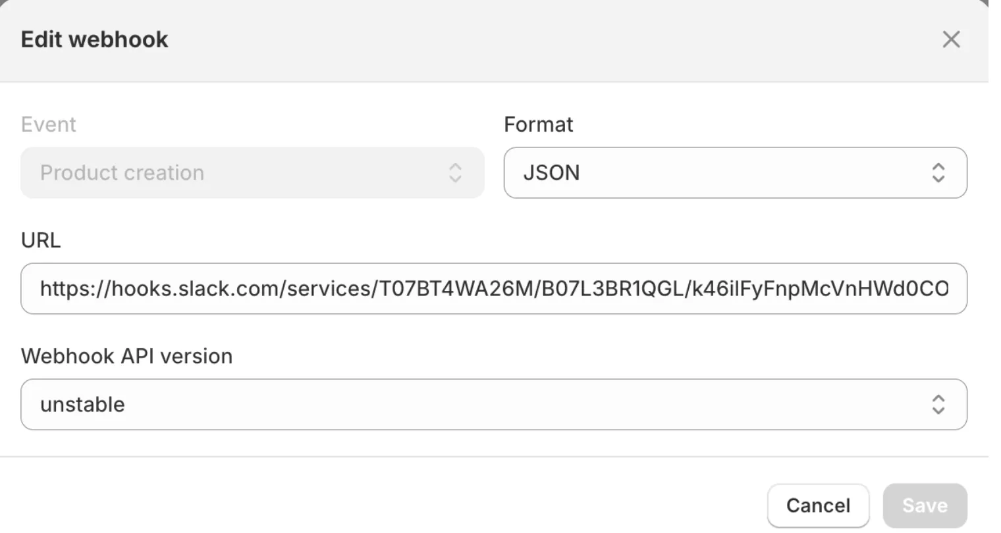
Task: Click inside the URL field with the Slack link
Action: pyautogui.click(x=494, y=288)
